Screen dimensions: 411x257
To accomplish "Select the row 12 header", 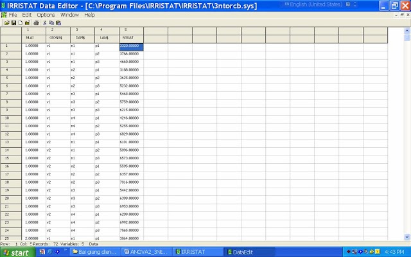I will coord(11,136).
